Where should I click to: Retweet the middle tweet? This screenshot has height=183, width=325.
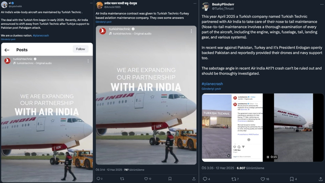[122, 179]
